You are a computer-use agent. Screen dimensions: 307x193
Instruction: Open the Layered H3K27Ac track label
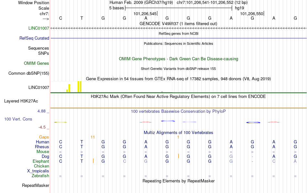pos(21,101)
